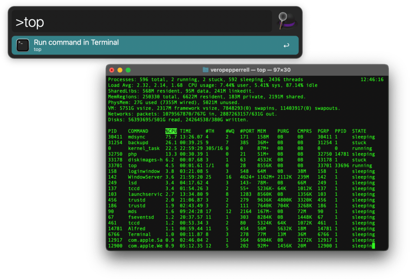Select the highlighted %CPU column header

coord(171,131)
